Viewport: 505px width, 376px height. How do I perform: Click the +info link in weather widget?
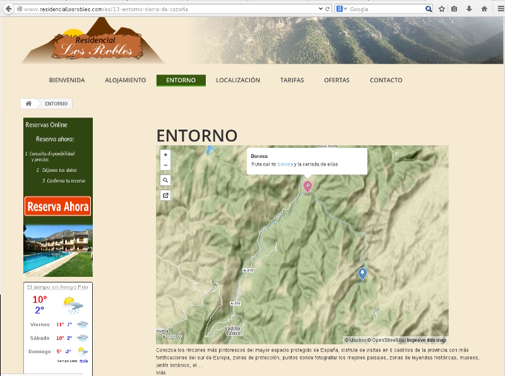(x=84, y=361)
